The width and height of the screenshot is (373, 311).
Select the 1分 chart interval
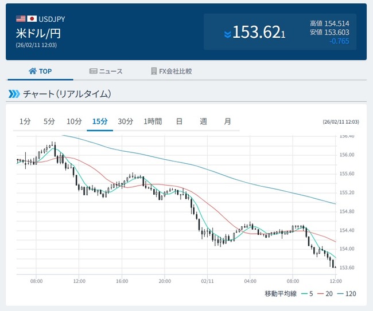coord(25,121)
